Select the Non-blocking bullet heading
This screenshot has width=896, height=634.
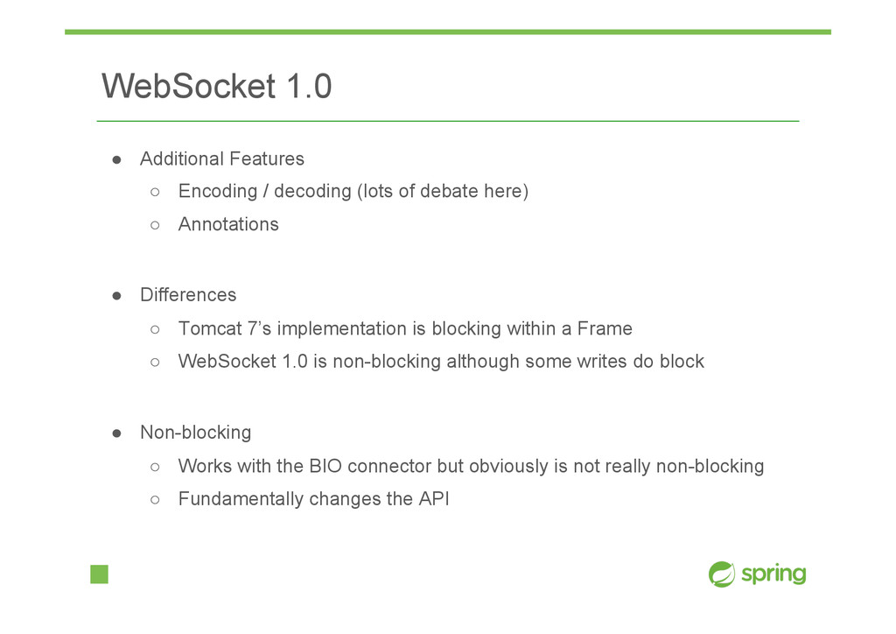tap(195, 433)
